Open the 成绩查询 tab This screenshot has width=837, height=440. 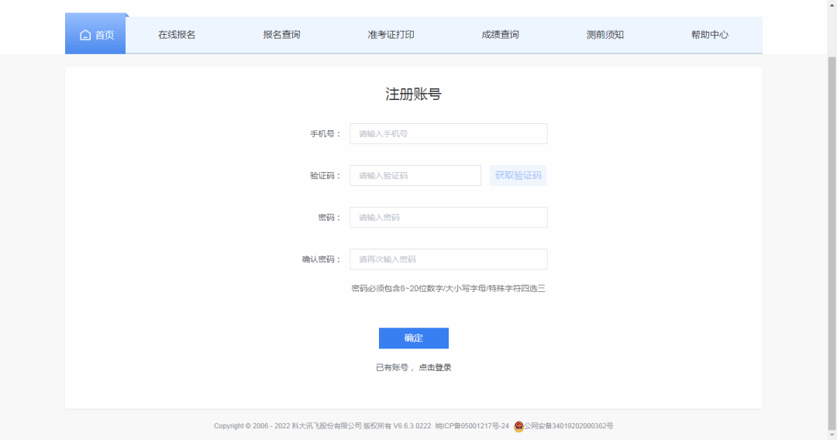tap(500, 35)
